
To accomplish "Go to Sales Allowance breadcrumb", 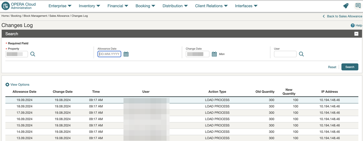I will coord(59,16).
